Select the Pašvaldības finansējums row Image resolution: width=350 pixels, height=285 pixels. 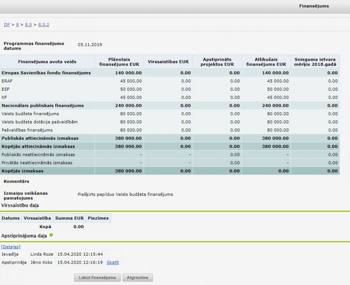click(x=27, y=130)
